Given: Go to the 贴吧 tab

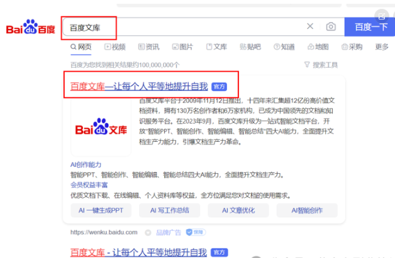Looking at the screenshot, I should [x=250, y=47].
